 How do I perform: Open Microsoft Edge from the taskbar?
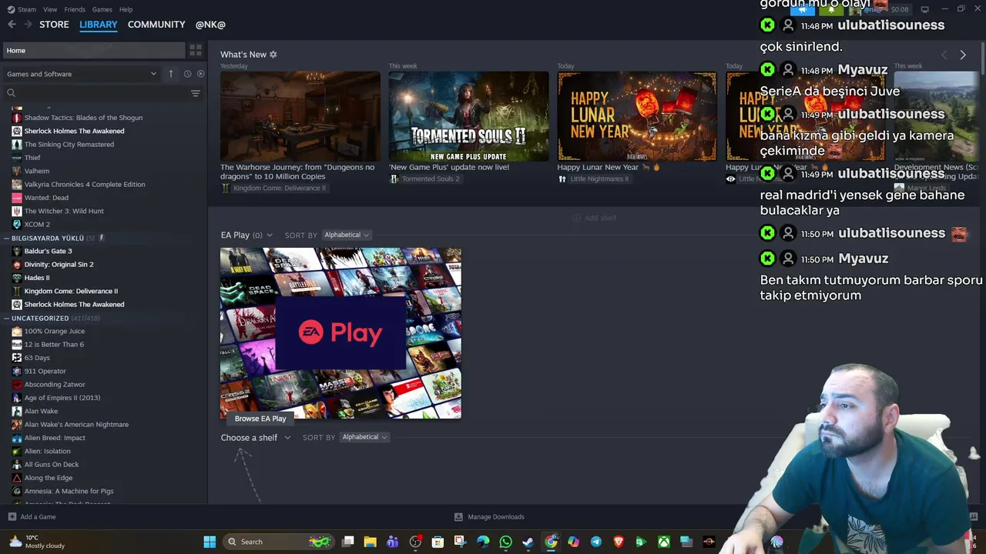(483, 542)
